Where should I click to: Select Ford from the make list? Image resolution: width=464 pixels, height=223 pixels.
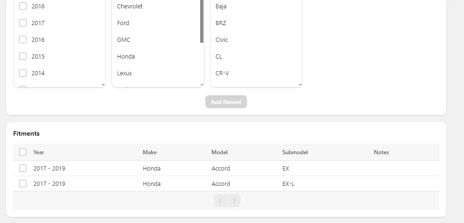pos(124,23)
